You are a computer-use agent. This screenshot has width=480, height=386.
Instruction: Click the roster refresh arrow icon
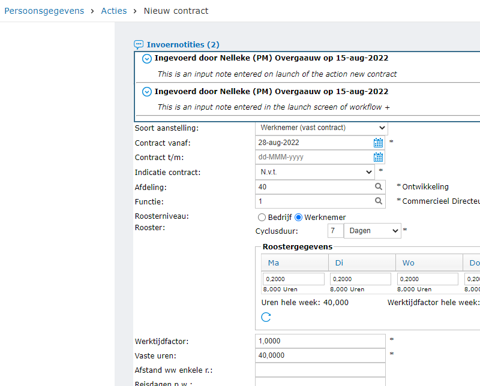[x=266, y=317]
